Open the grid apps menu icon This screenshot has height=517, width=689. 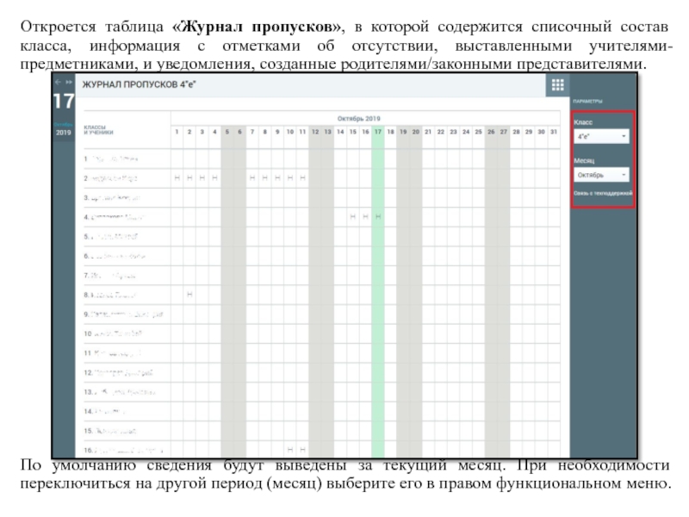[x=556, y=84]
